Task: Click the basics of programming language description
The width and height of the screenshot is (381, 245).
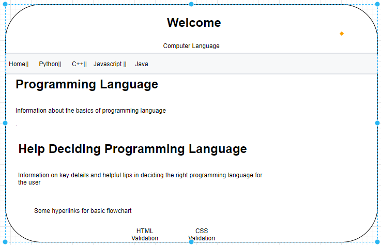Action: (90, 111)
